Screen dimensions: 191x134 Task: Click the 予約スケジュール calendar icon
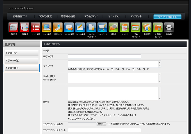click(135, 27)
